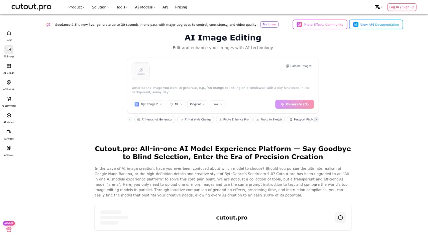Select Photo to Sketch chip
428x240 pixels.
click(x=269, y=119)
